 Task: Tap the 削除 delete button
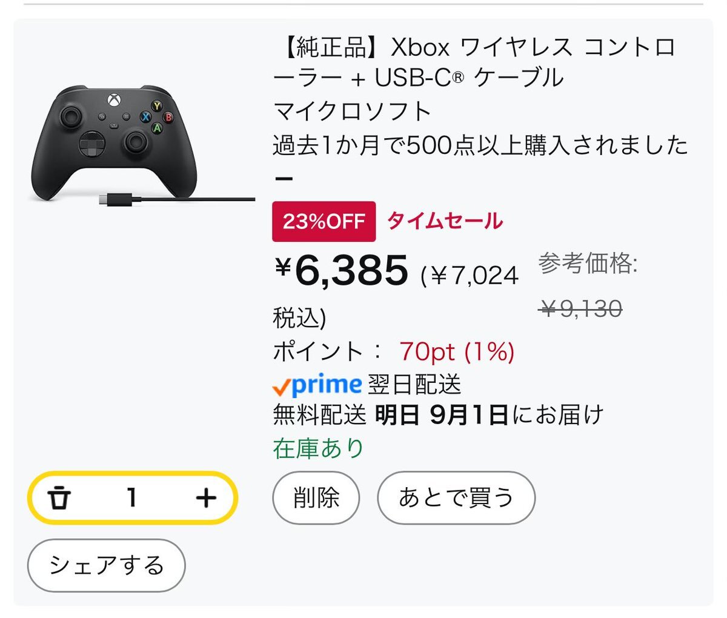[316, 498]
